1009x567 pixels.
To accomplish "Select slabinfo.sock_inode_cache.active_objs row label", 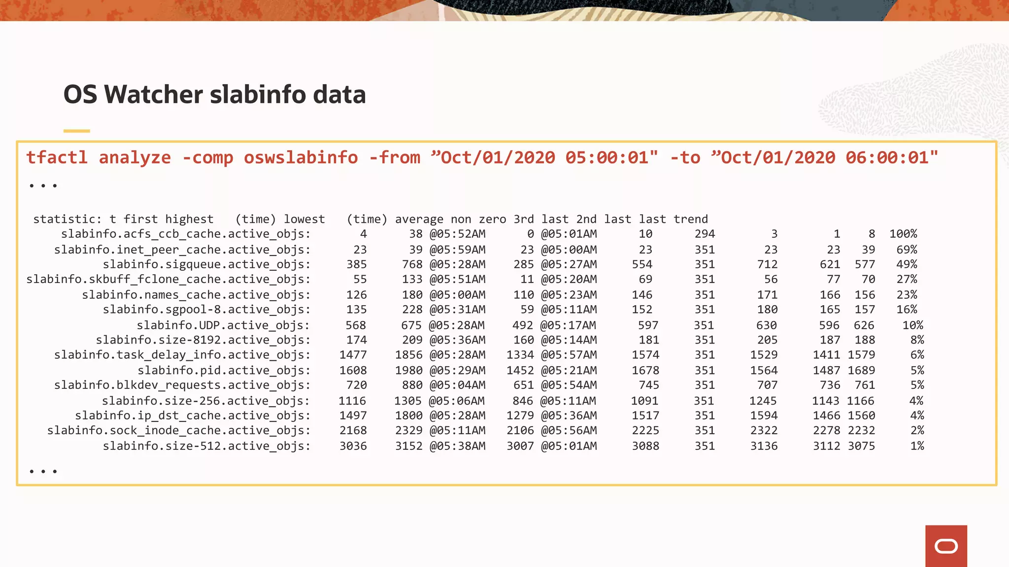I will pos(179,431).
